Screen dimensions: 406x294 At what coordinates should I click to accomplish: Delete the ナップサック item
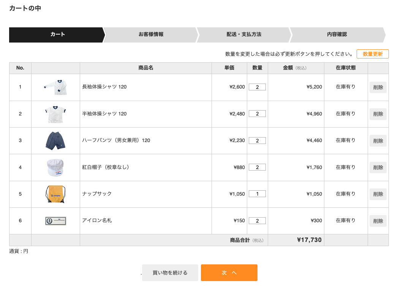pyautogui.click(x=378, y=194)
